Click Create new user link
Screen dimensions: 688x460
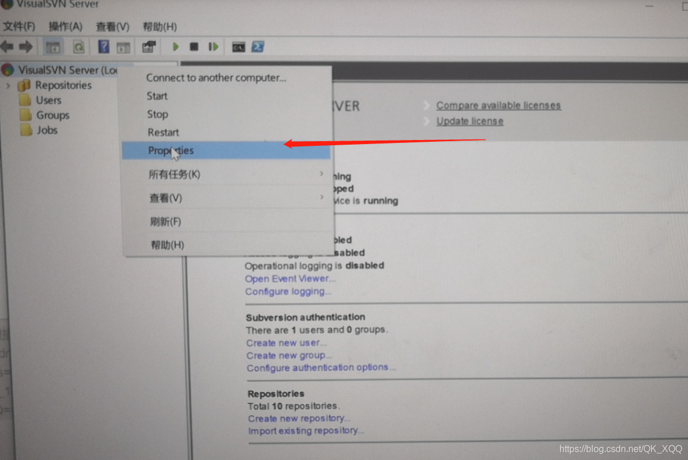click(x=286, y=343)
